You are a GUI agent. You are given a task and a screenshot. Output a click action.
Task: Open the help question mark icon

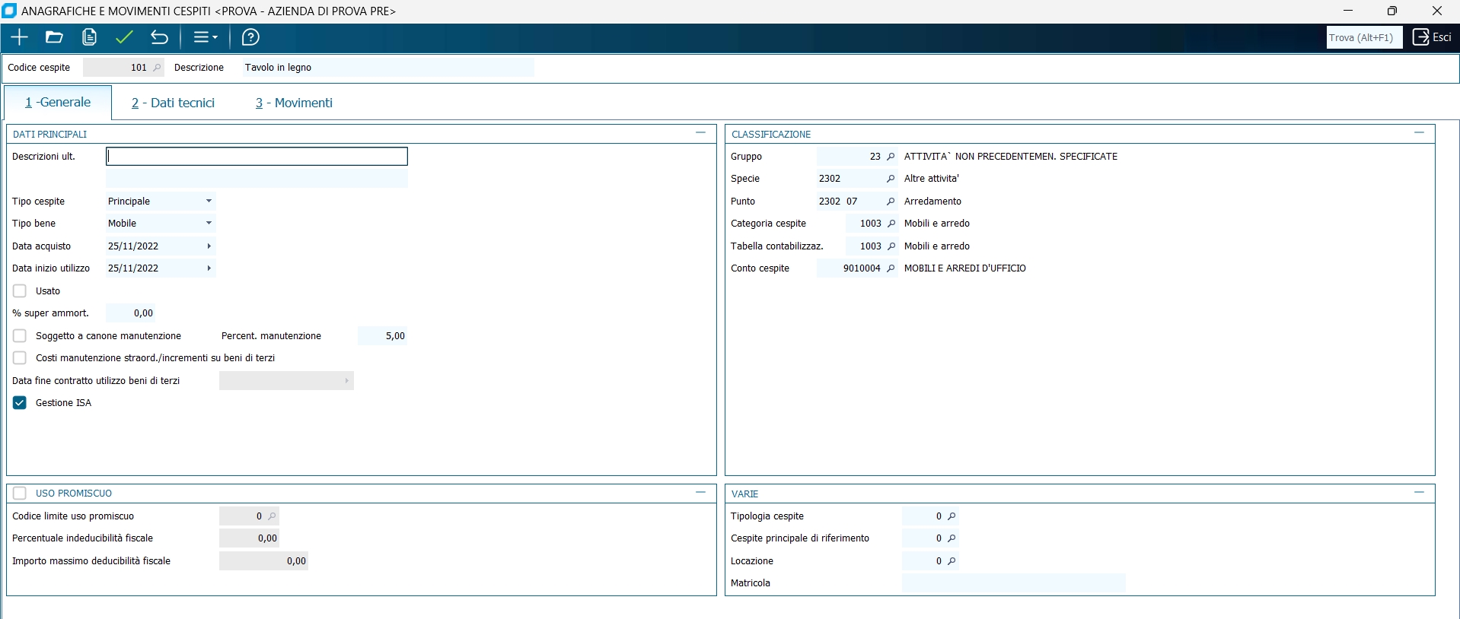[250, 37]
